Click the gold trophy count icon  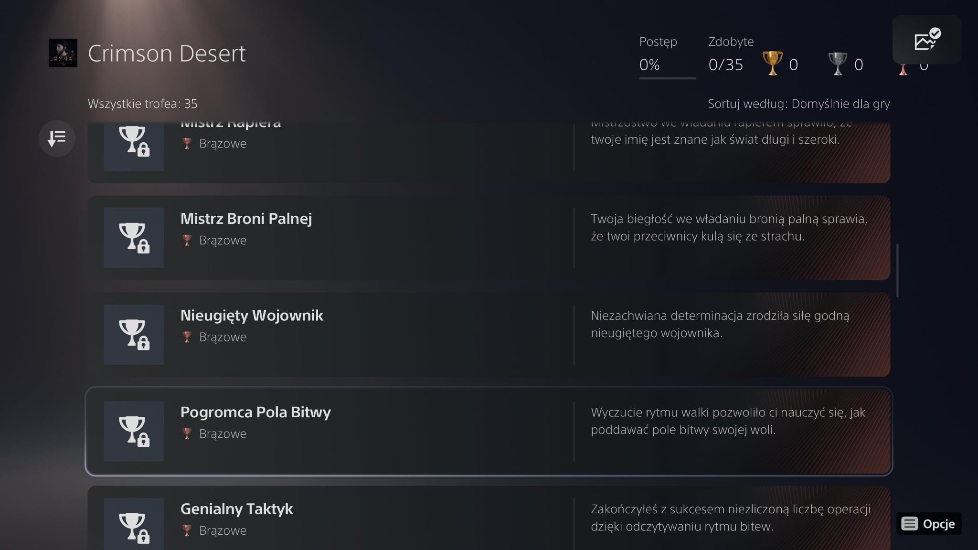pyautogui.click(x=772, y=63)
